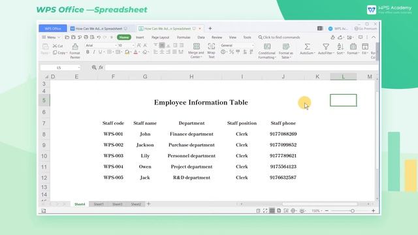Toggle align left

155,52
